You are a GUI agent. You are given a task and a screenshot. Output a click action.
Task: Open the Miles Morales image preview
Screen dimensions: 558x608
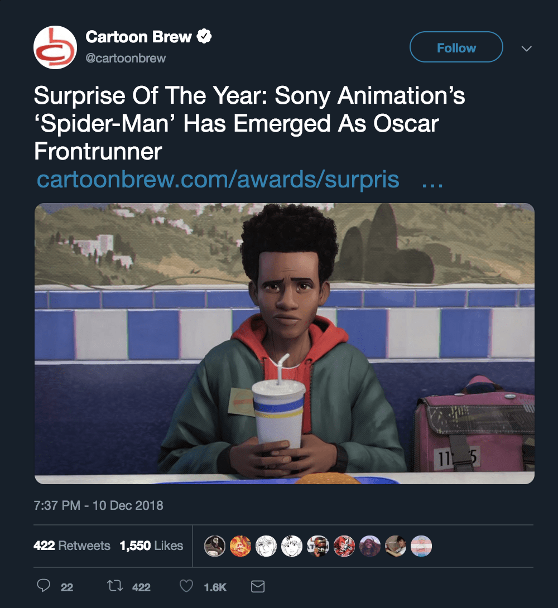tap(285, 343)
